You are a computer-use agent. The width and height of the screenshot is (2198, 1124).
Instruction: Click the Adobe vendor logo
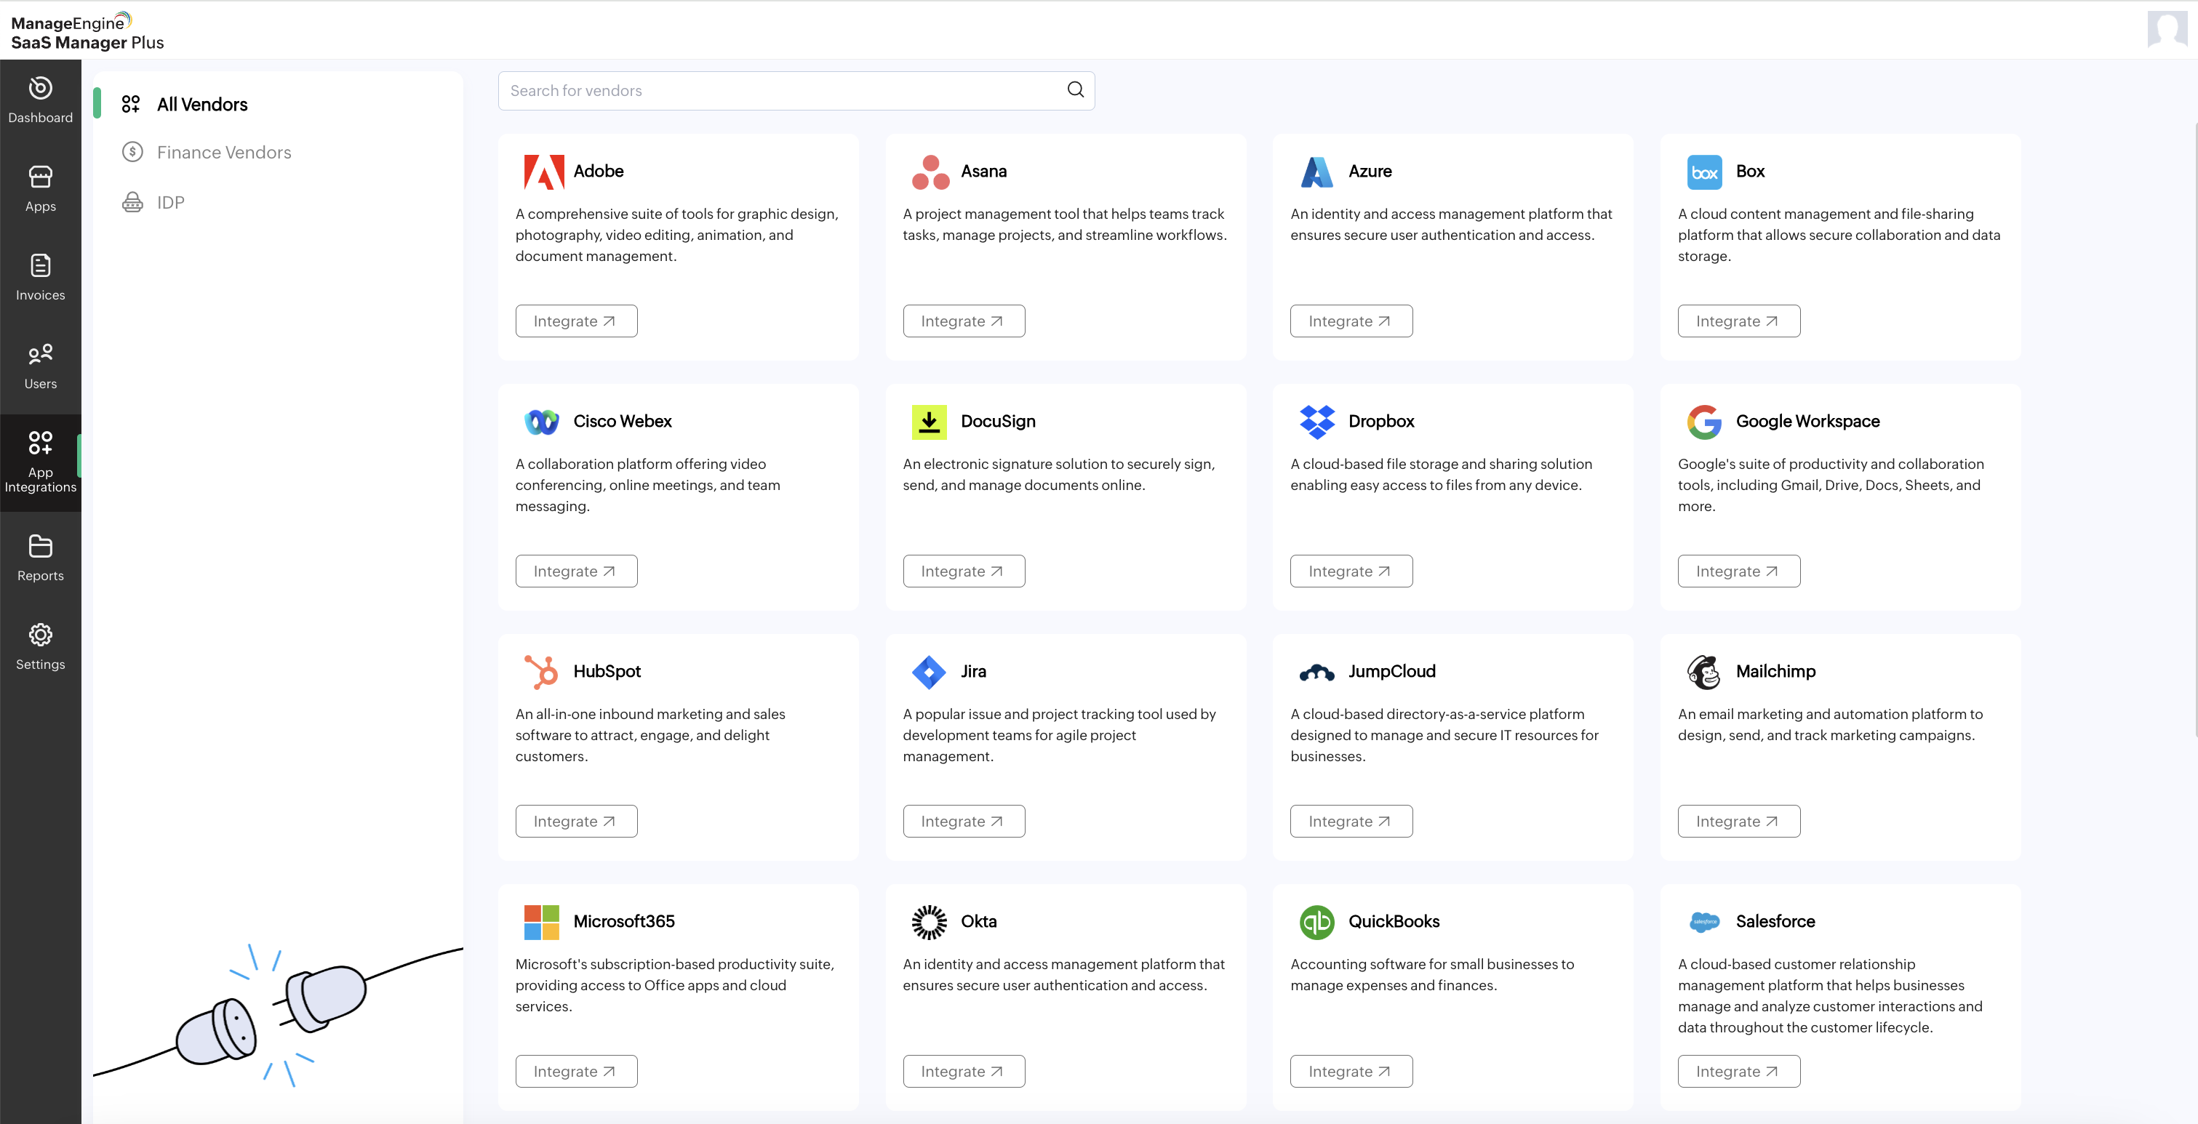543,172
